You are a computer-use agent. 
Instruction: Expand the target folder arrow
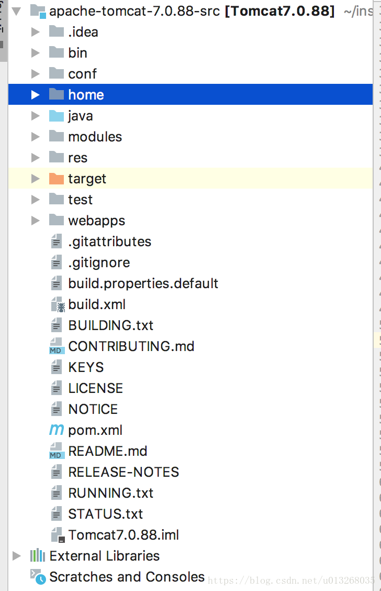click(36, 179)
